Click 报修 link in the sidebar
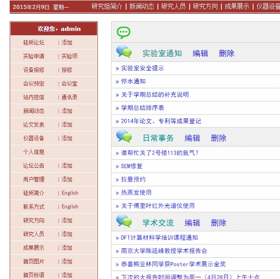The height and width of the screenshot is (279, 280). (67, 70)
